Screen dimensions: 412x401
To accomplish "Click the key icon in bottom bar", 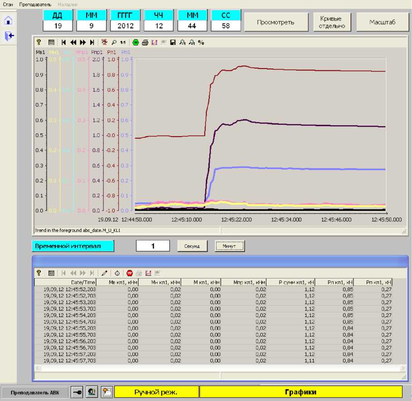I will click(x=78, y=392).
